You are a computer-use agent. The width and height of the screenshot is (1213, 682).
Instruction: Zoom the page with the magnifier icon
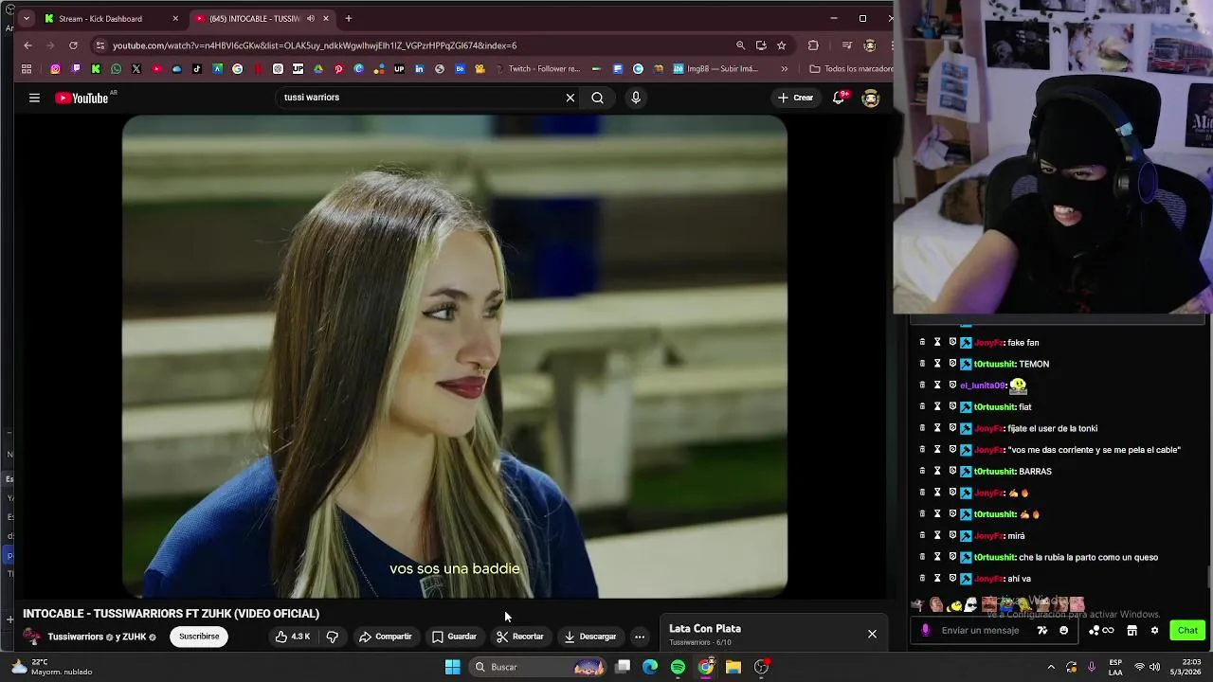tap(740, 45)
